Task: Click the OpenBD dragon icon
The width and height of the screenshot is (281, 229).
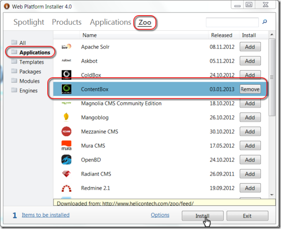Action: click(x=66, y=160)
